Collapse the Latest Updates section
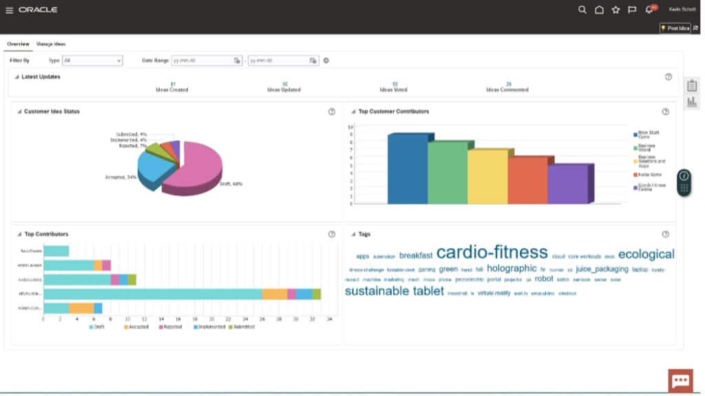Image resolution: width=705 pixels, height=396 pixels. pos(16,77)
